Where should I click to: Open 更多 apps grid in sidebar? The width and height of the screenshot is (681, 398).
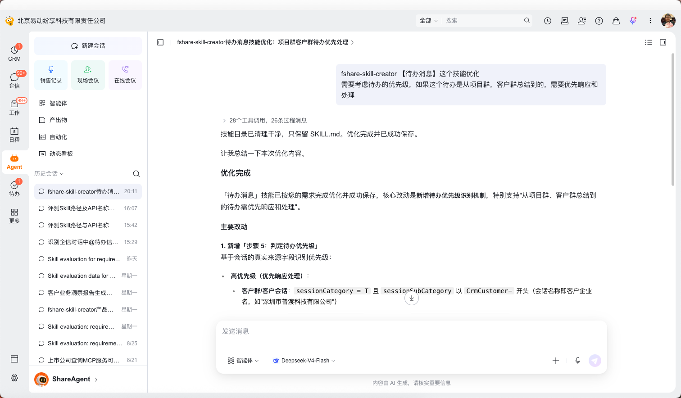[14, 216]
